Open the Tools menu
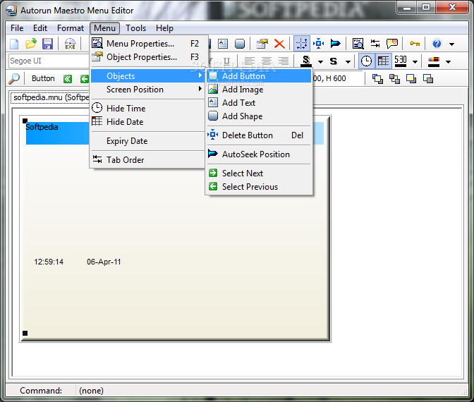 135,28
